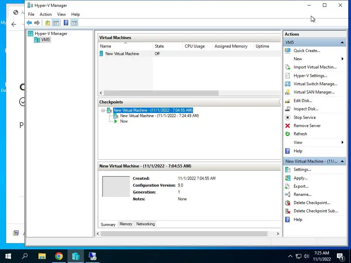351x263 pixels.
Task: Click the checkpoint screenshot thumbnail
Action: pos(116,187)
